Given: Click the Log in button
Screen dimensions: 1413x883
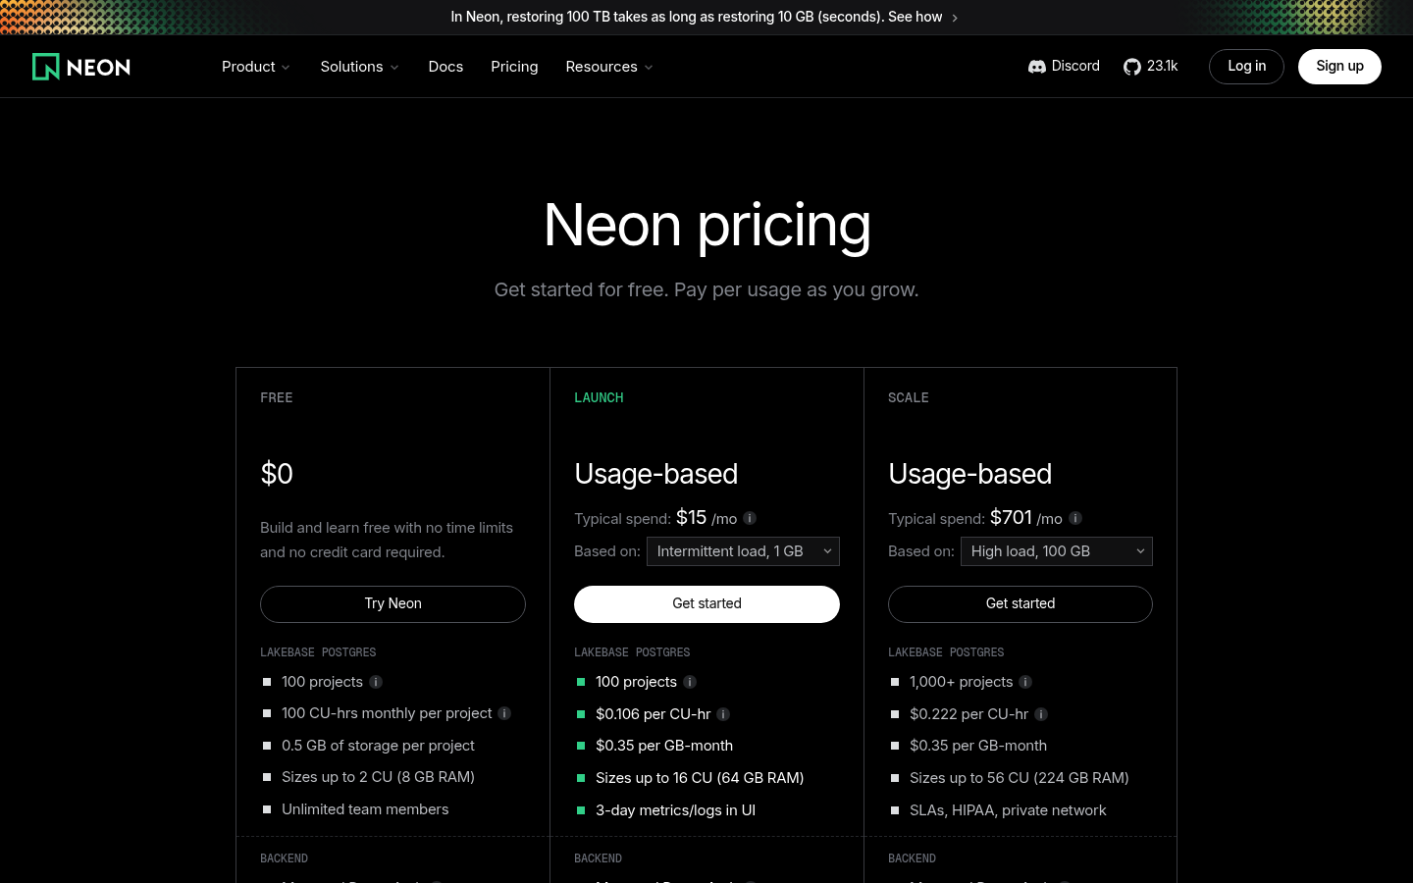Looking at the screenshot, I should tap(1246, 67).
